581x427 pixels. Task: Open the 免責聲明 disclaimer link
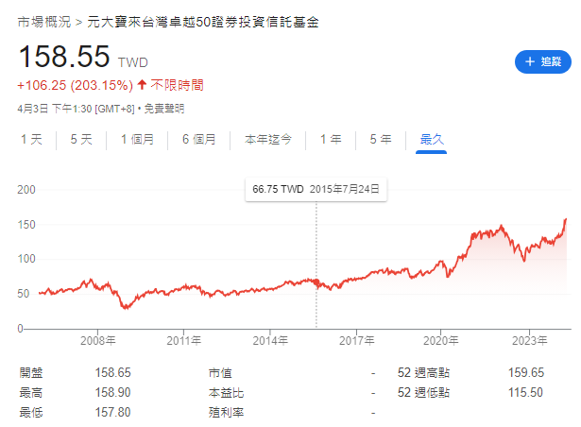point(164,109)
